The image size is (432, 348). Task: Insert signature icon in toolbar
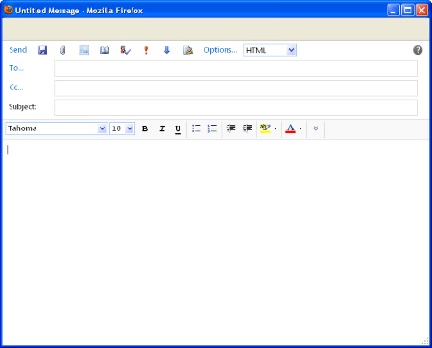tap(188, 50)
